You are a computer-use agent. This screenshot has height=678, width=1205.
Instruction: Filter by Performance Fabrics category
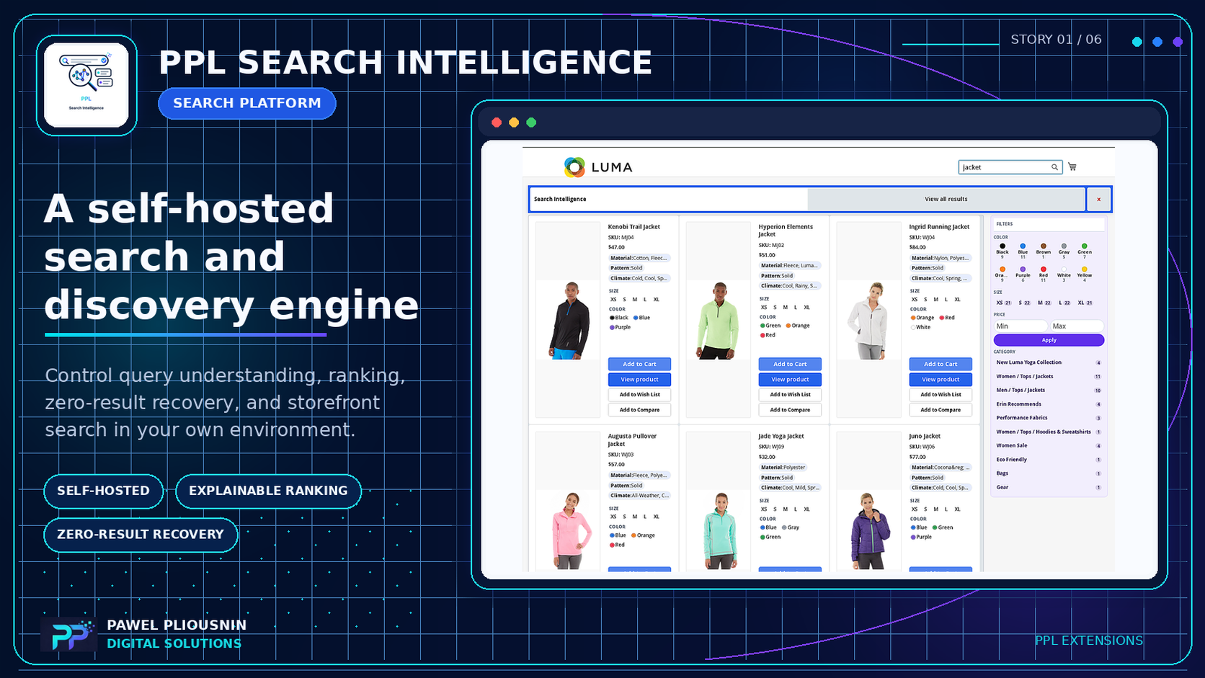(x=1049, y=418)
